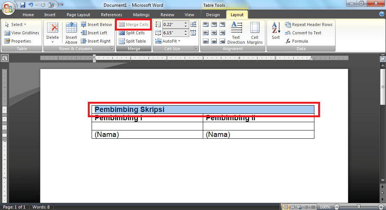Select Align Top Center
386x210 pixels.
click(x=214, y=25)
